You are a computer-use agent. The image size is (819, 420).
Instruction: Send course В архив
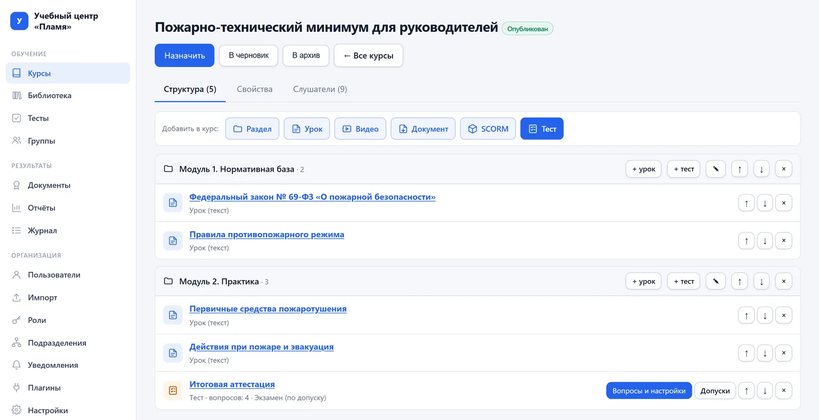pyautogui.click(x=306, y=55)
